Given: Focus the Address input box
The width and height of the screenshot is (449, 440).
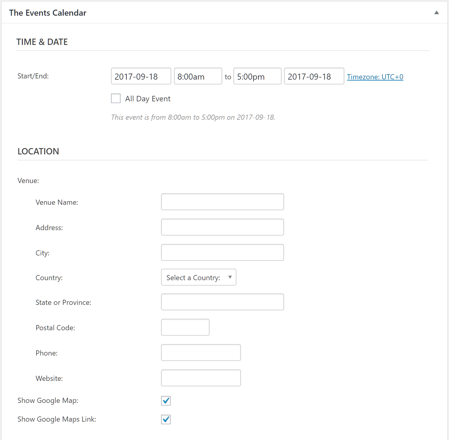Looking at the screenshot, I should [222, 227].
